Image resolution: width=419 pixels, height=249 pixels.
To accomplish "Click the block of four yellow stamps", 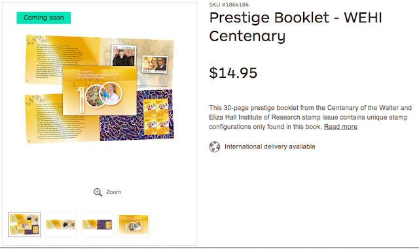I will coord(156,116).
